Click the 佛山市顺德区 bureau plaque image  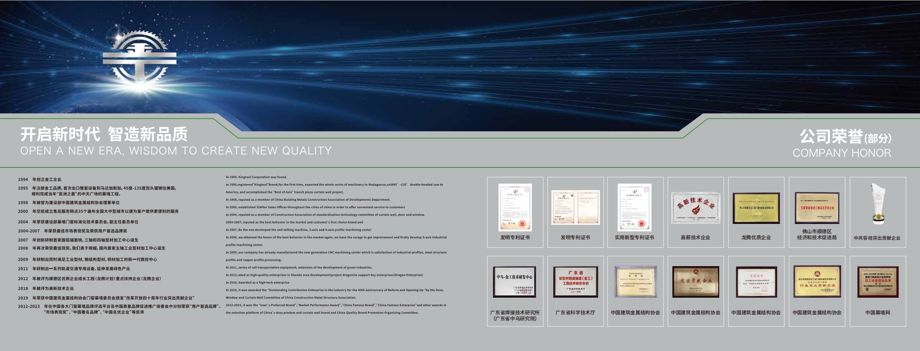point(817,207)
